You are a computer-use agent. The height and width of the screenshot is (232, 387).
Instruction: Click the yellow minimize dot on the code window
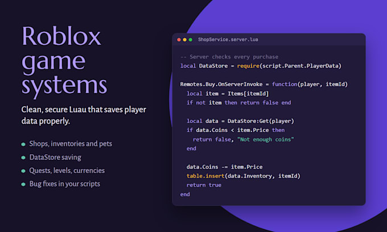coord(184,40)
